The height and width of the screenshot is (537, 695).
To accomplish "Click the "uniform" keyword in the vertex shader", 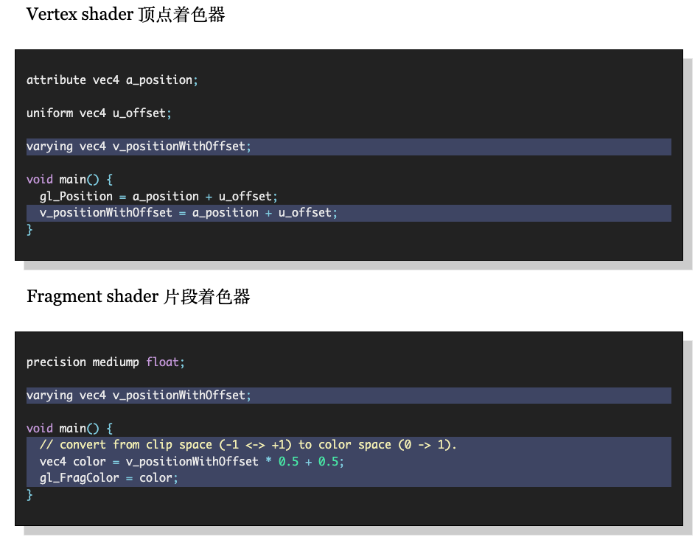I will click(49, 113).
